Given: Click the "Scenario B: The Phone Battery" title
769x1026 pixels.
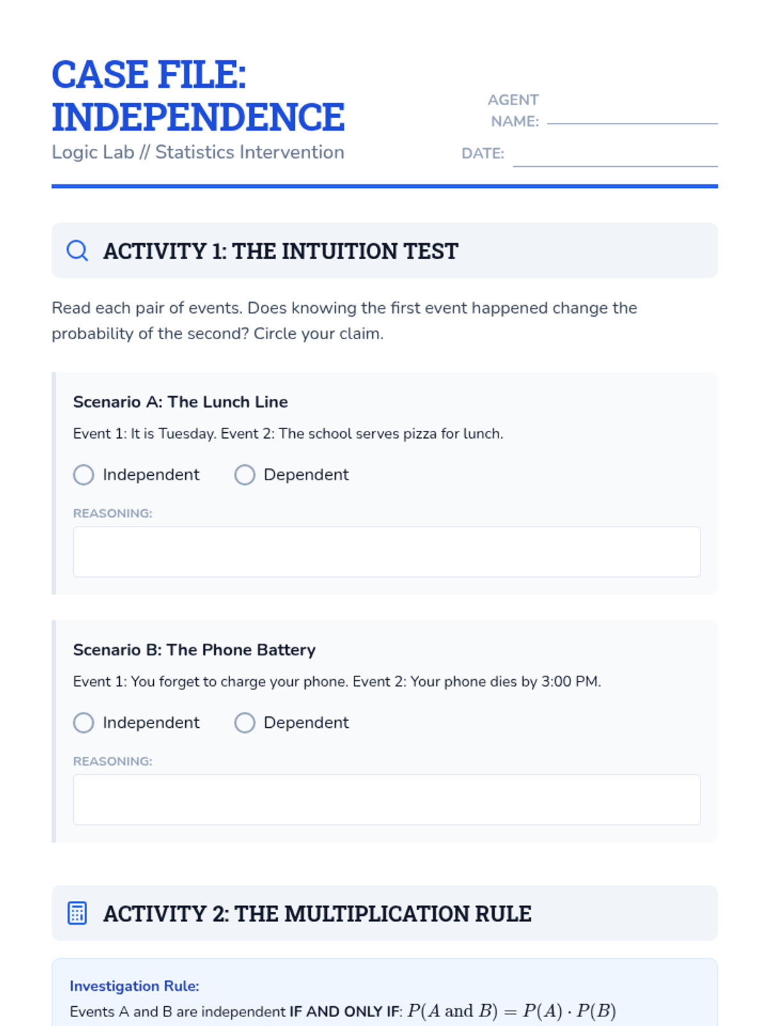Looking at the screenshot, I should (x=194, y=650).
